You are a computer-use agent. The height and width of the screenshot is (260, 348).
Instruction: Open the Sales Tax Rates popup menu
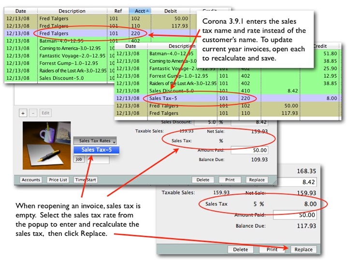tap(95, 141)
